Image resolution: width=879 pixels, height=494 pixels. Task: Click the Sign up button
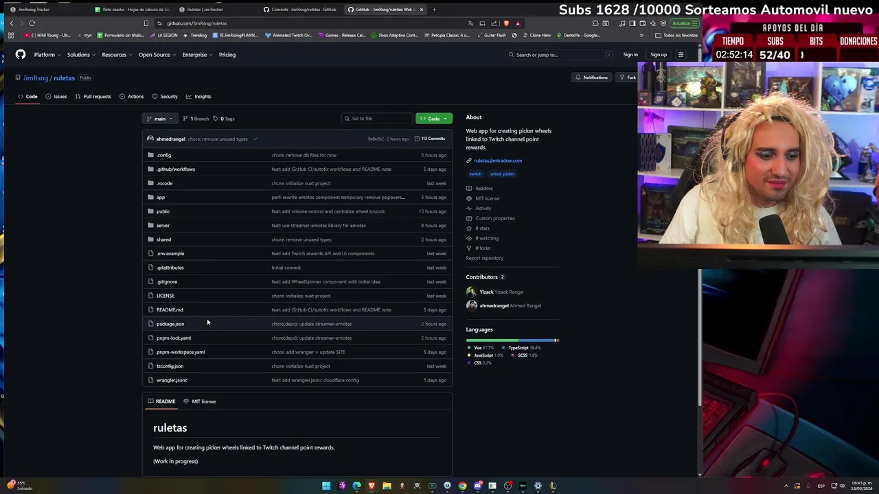pos(659,54)
